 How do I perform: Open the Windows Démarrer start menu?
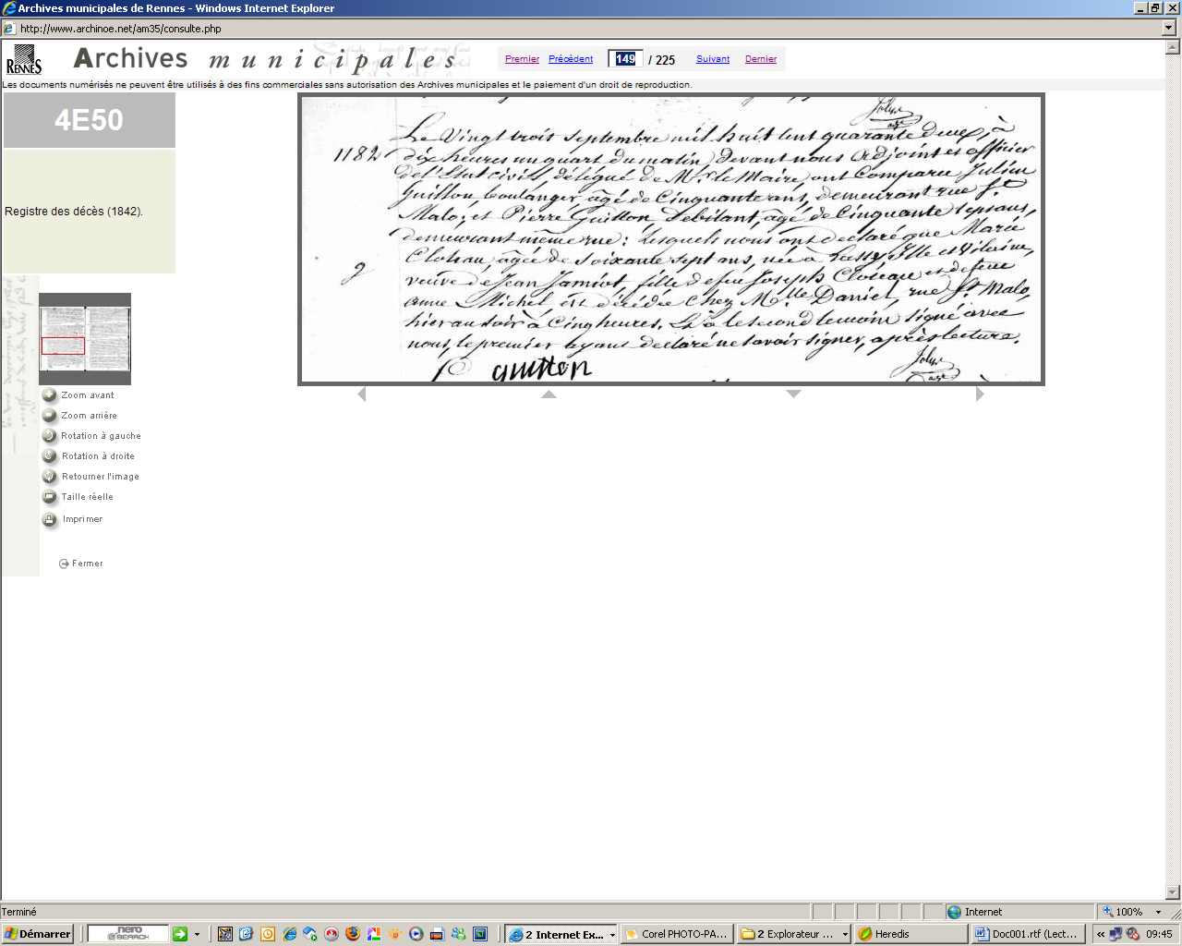(x=38, y=934)
